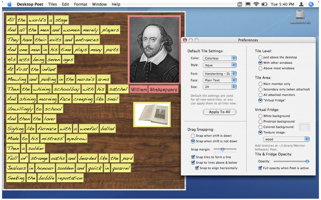Select Colored background option

[x=276, y=127]
